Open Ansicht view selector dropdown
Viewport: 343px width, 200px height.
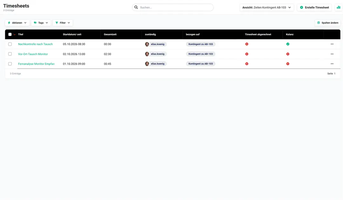coord(267,7)
